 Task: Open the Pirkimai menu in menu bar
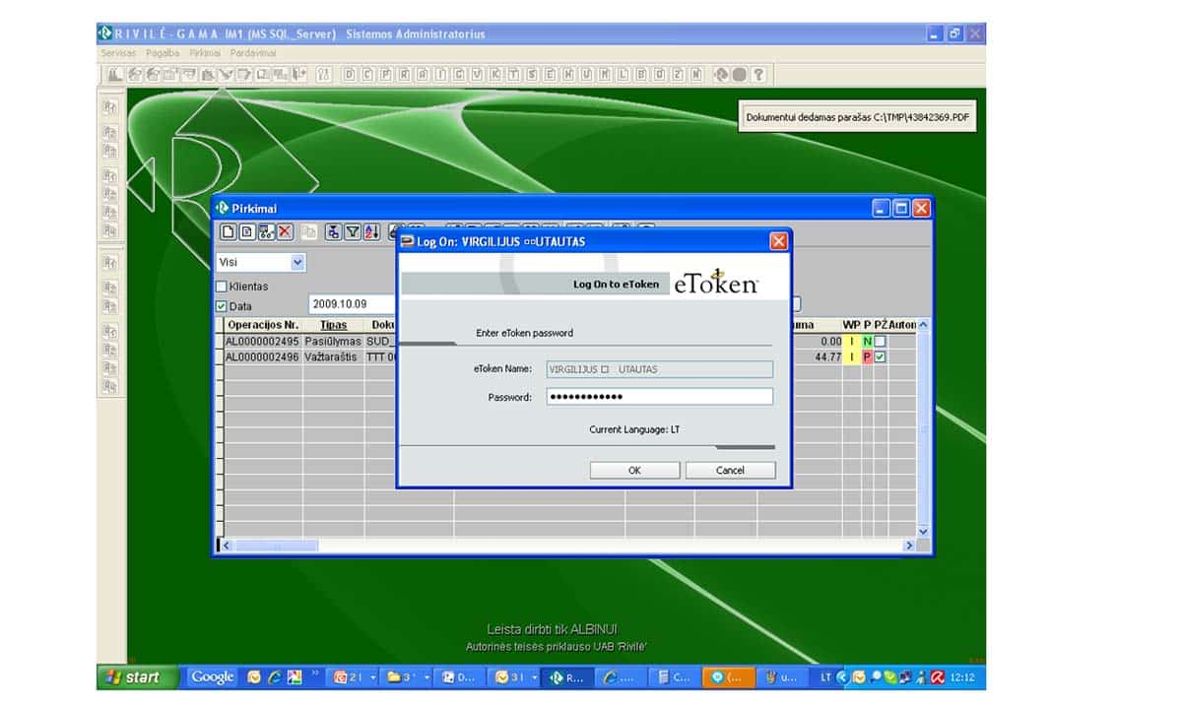[205, 52]
